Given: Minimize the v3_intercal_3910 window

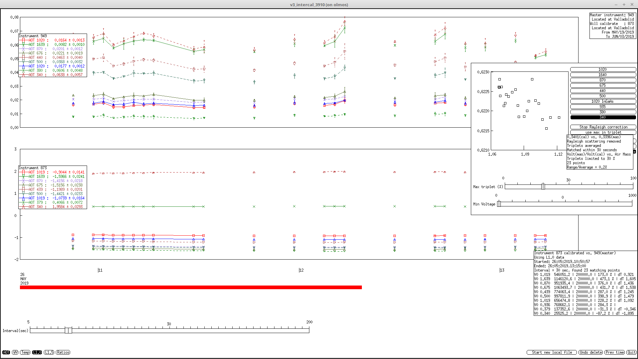Looking at the screenshot, I should tap(616, 5).
